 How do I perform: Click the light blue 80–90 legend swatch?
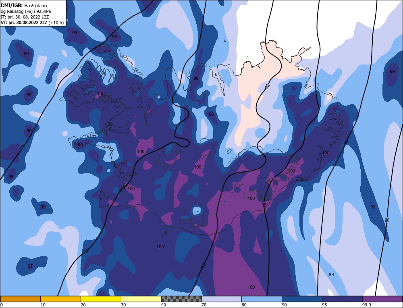[x=262, y=299]
